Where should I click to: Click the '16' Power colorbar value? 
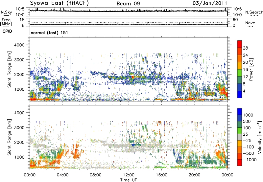[x=245, y=70]
